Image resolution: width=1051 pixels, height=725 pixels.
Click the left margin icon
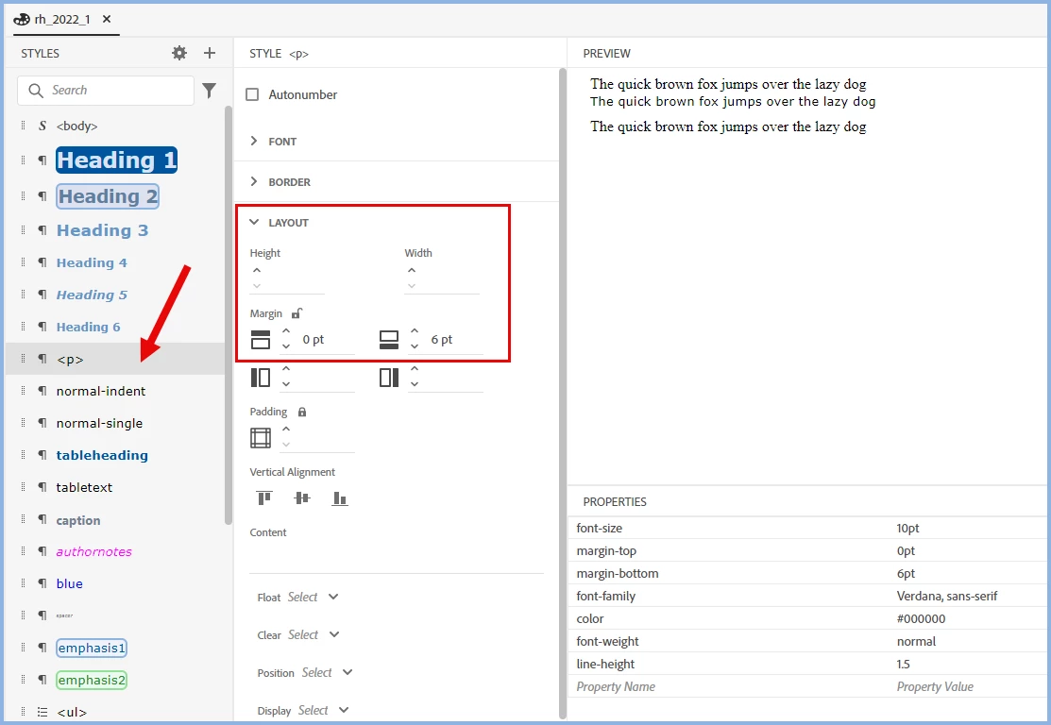point(261,378)
